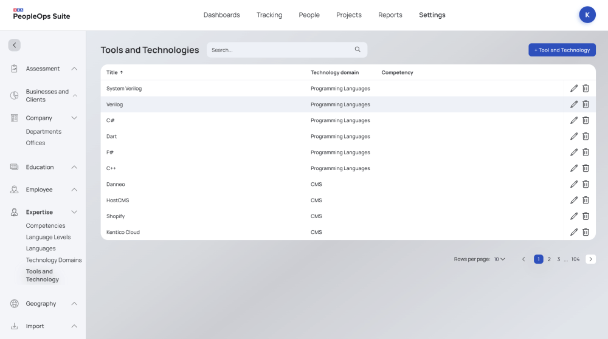Delete the Kentico Cloud entry

coord(586,232)
